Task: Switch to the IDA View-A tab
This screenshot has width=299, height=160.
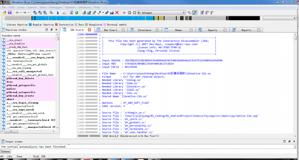Action: click(x=77, y=30)
